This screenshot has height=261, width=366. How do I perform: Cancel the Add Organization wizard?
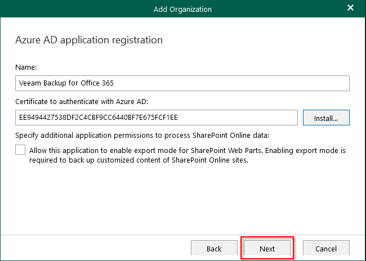[326, 249]
